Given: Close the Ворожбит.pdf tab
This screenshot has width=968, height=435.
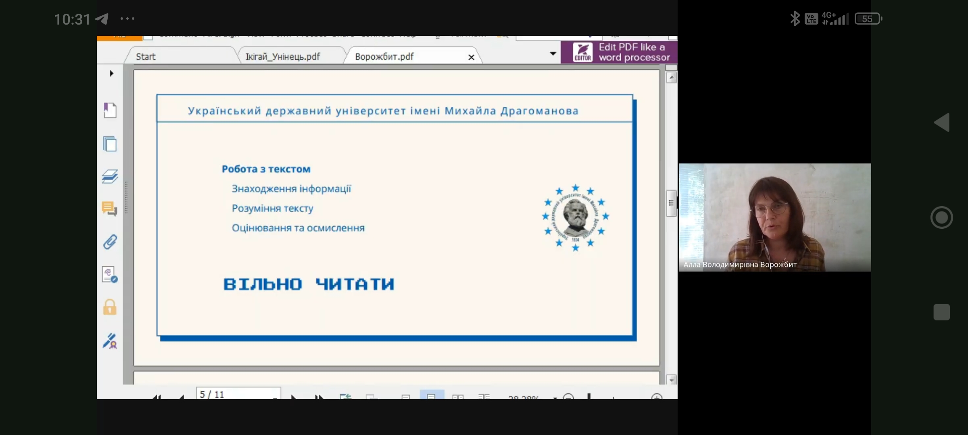Looking at the screenshot, I should 471,57.
